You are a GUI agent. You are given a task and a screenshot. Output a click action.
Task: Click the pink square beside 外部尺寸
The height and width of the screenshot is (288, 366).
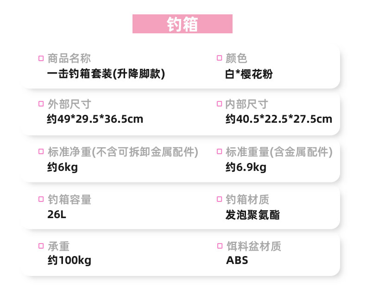pyautogui.click(x=41, y=104)
